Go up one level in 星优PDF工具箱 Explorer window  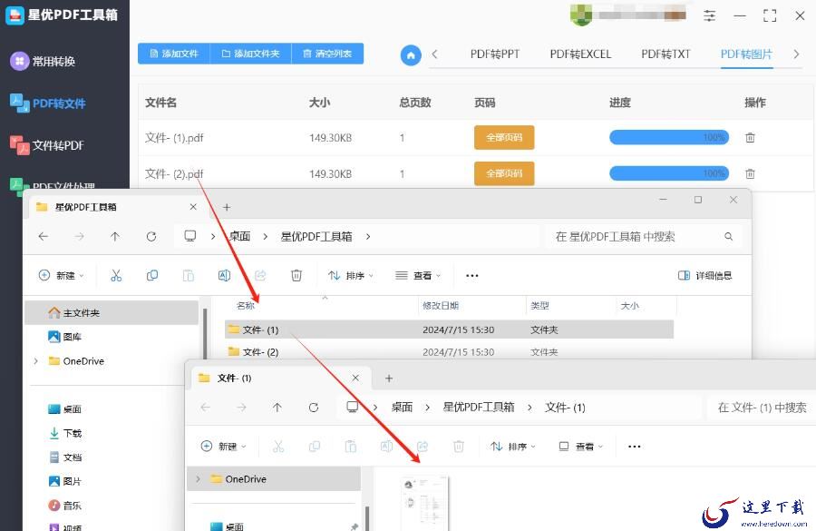(115, 237)
